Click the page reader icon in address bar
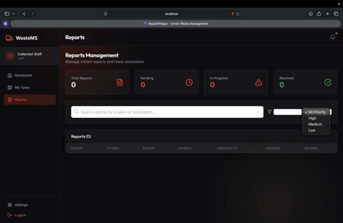Screen dimensions: 343x223 (x=106, y=14)
